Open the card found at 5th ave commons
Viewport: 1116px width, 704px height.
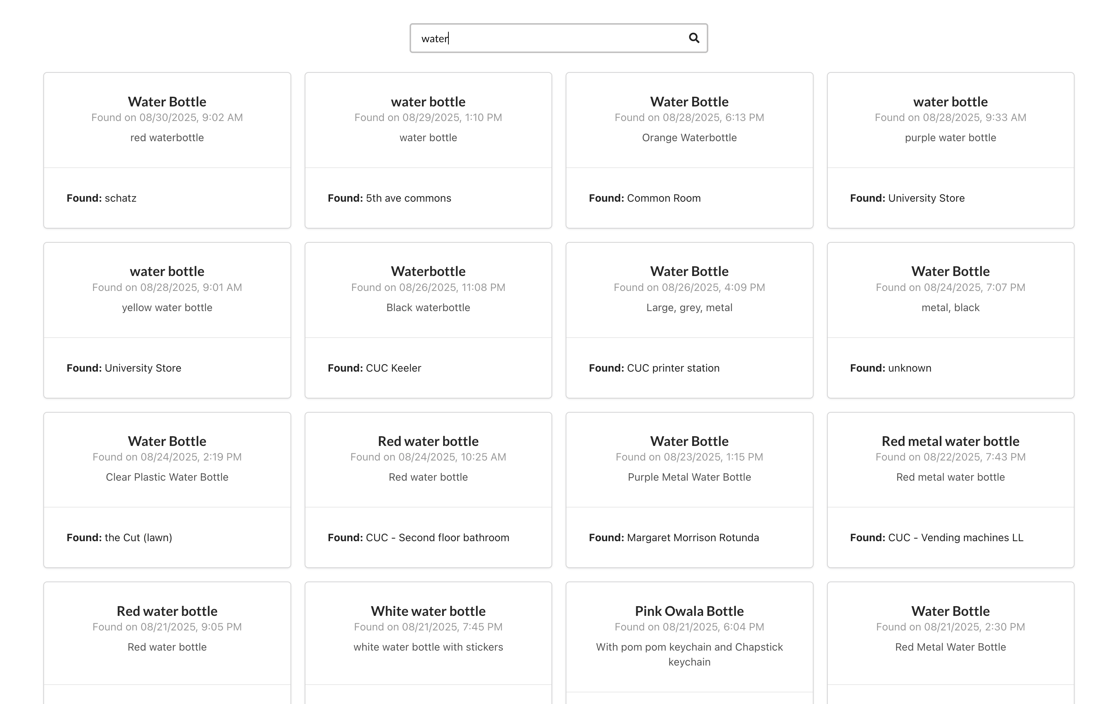pos(428,150)
